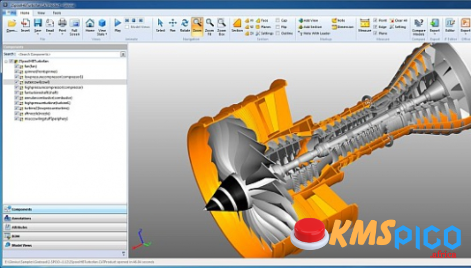The height and width of the screenshot is (268, 471).
Task: Enable the Outline section checkbox
Action: point(277,33)
